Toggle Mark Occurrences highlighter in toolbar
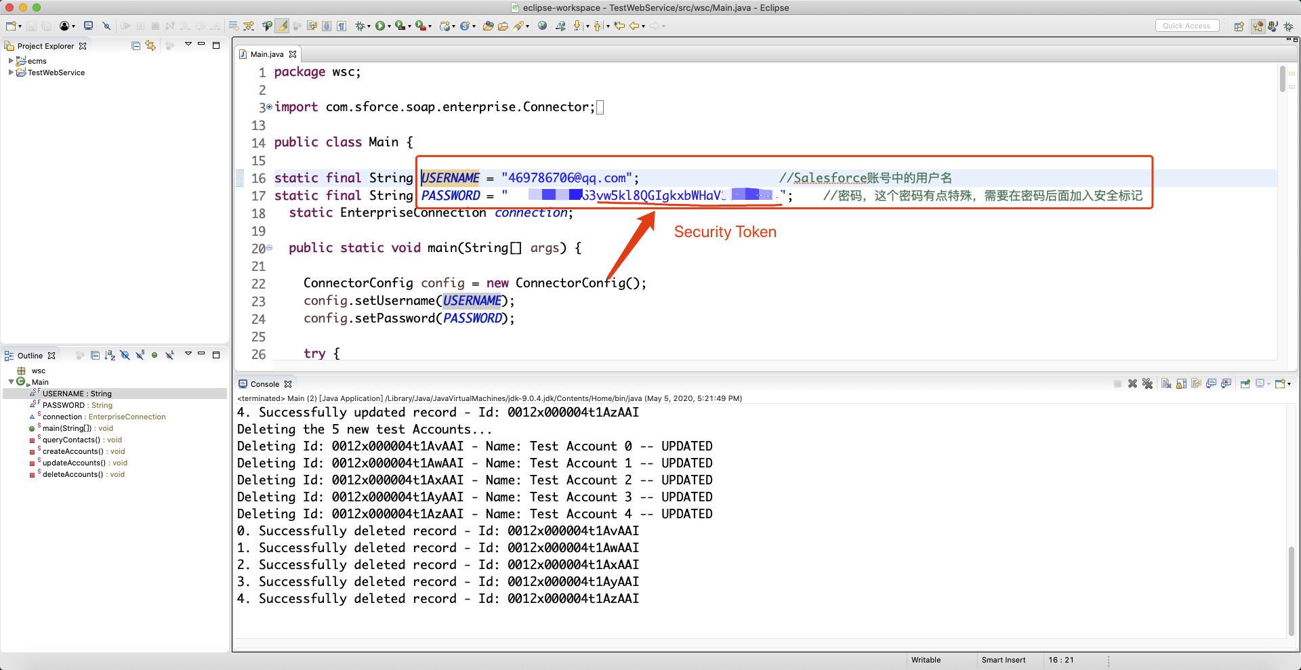This screenshot has height=670, width=1301. (x=283, y=26)
